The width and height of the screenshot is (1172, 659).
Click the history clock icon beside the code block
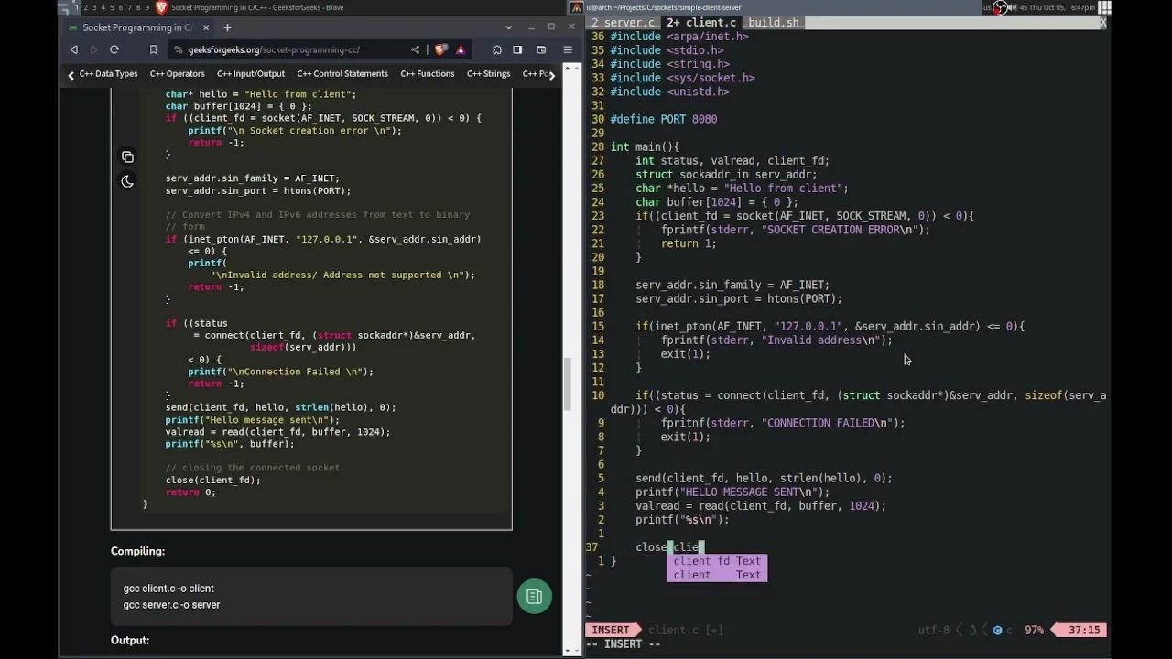[128, 181]
